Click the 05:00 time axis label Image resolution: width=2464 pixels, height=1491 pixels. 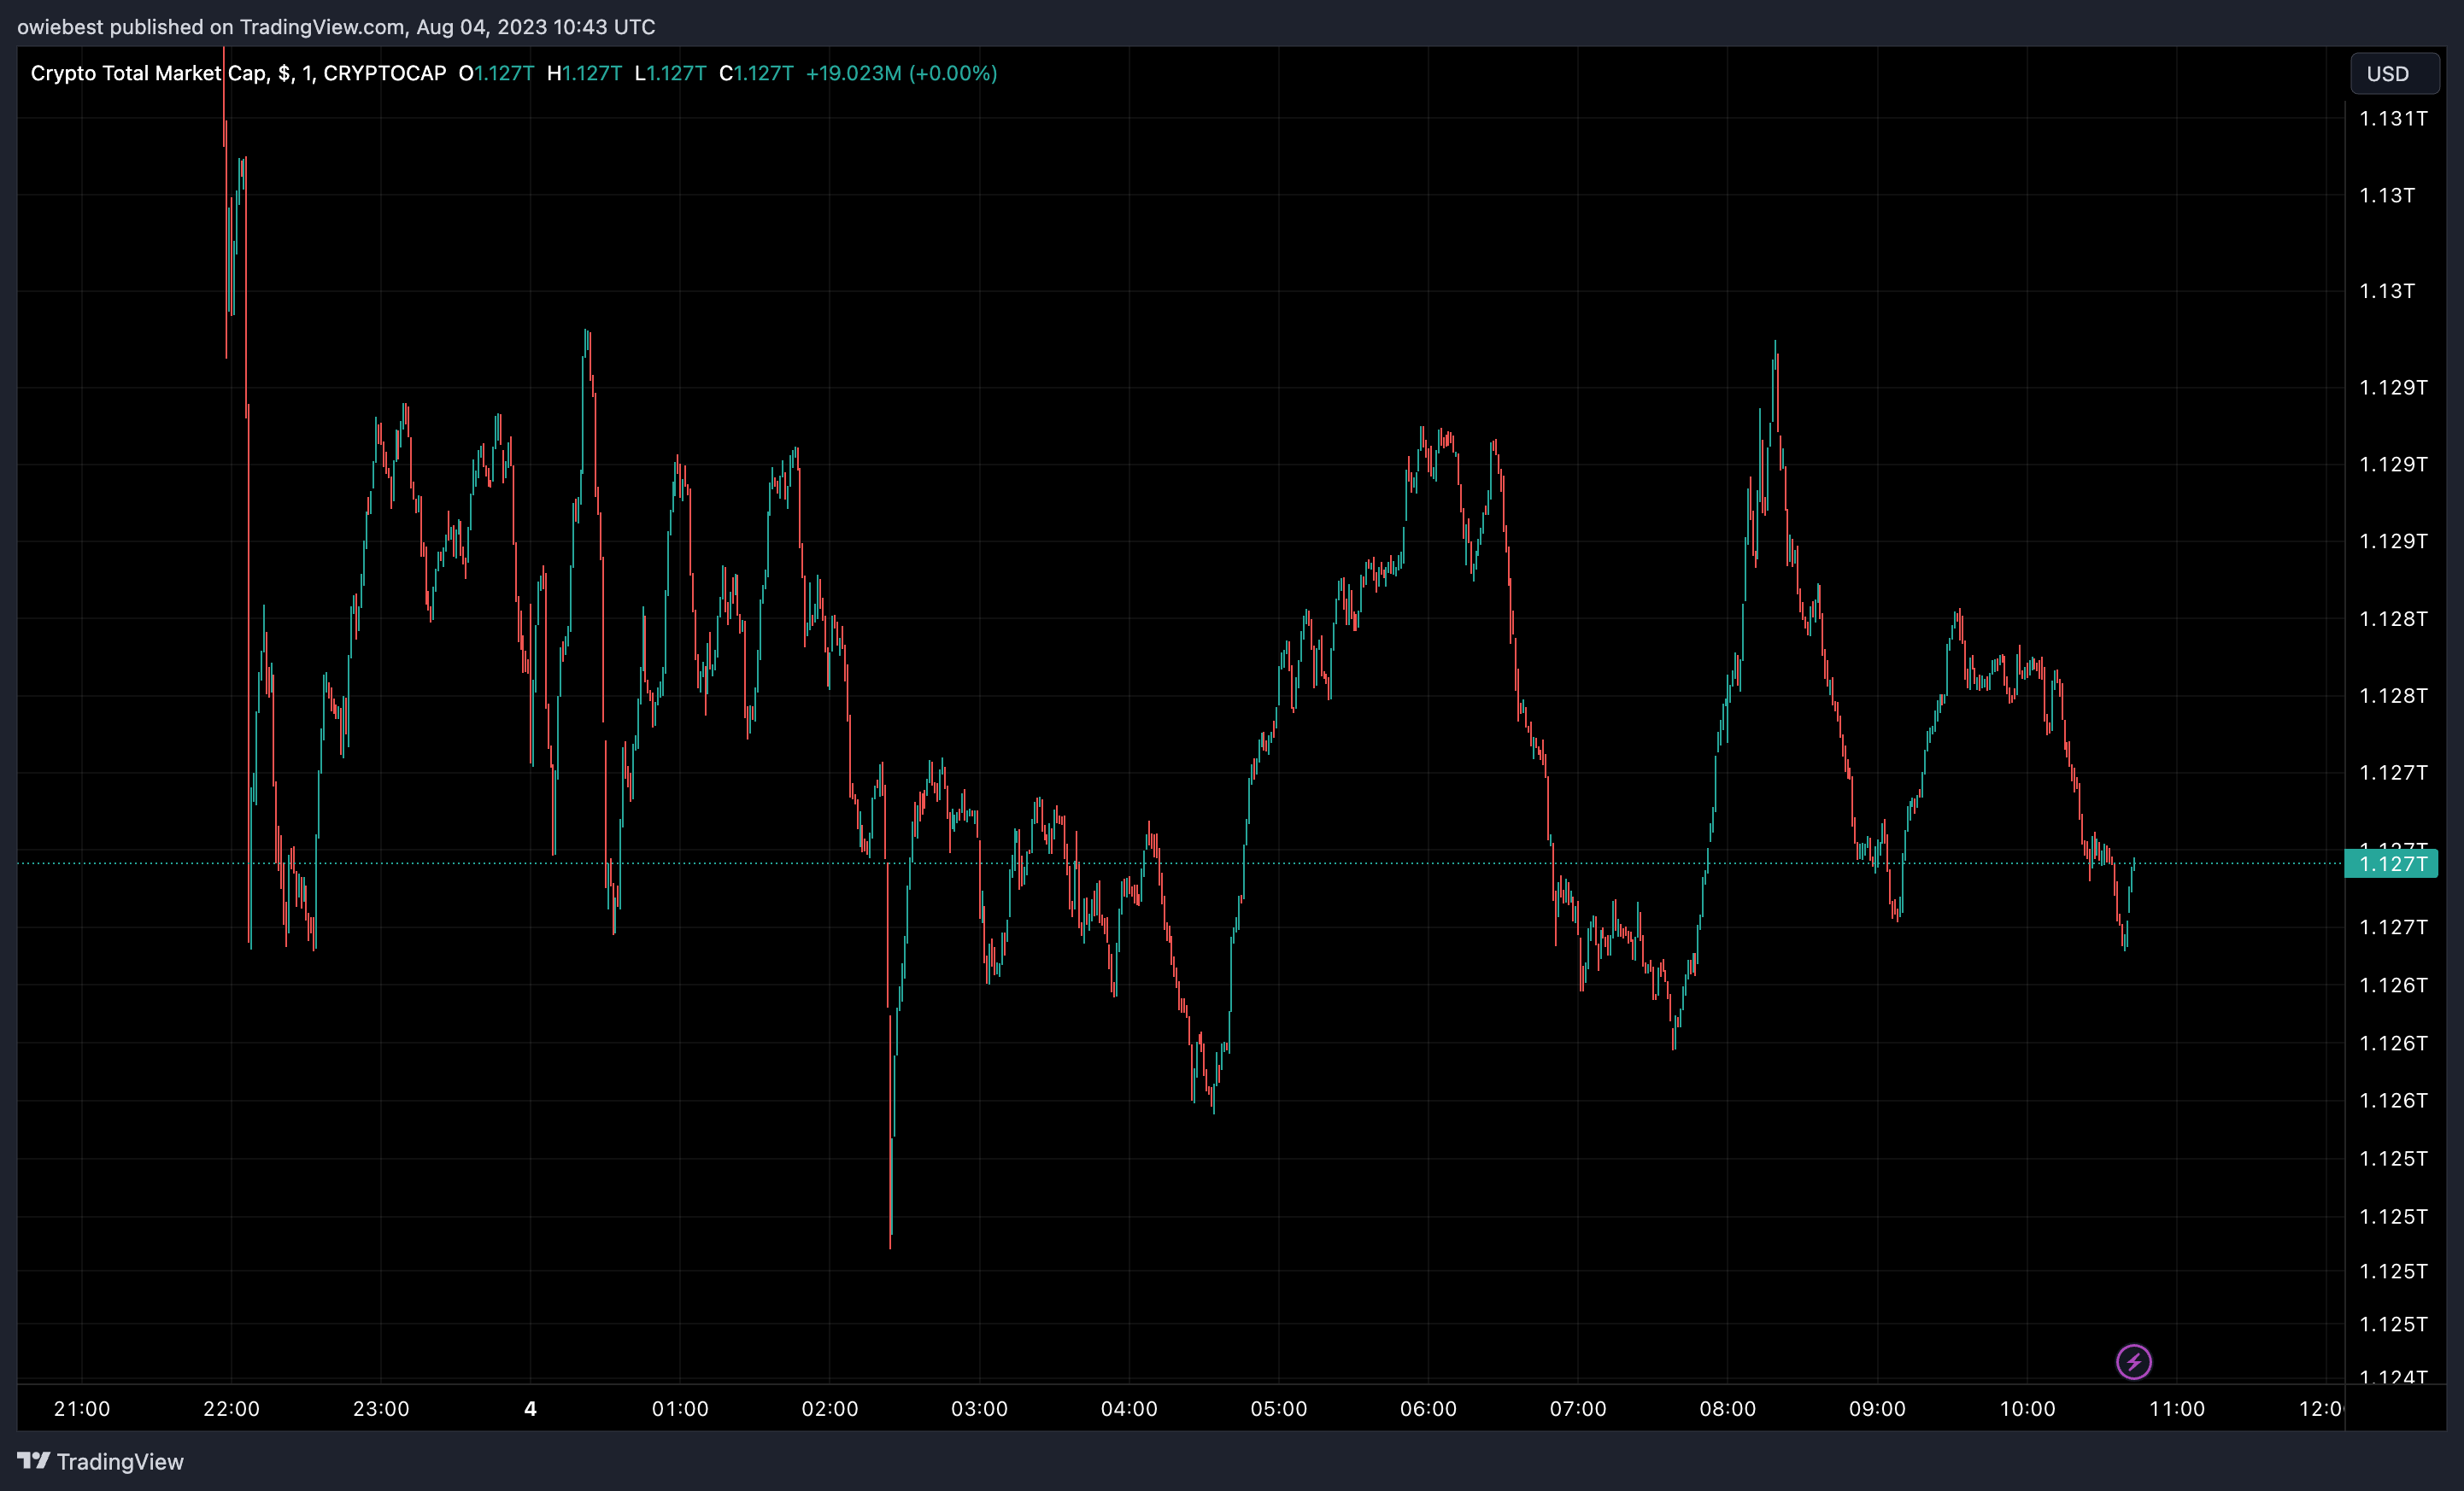click(1279, 1409)
